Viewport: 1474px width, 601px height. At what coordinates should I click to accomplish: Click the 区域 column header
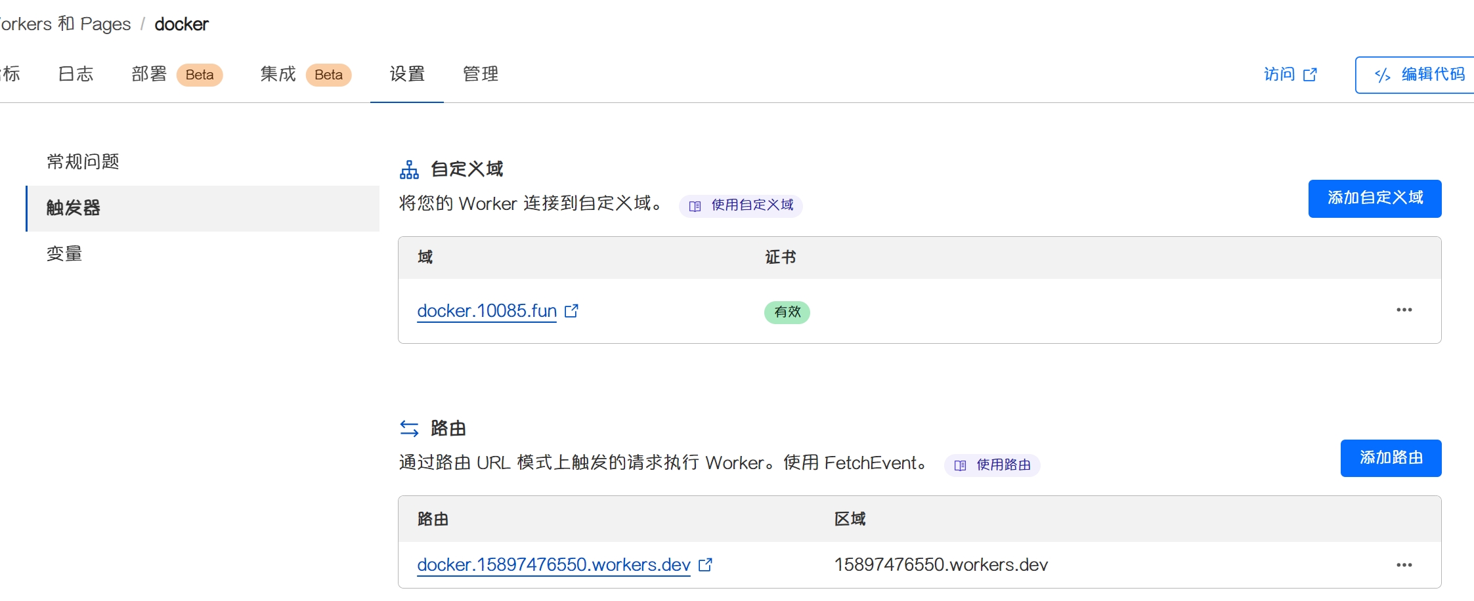(x=850, y=519)
